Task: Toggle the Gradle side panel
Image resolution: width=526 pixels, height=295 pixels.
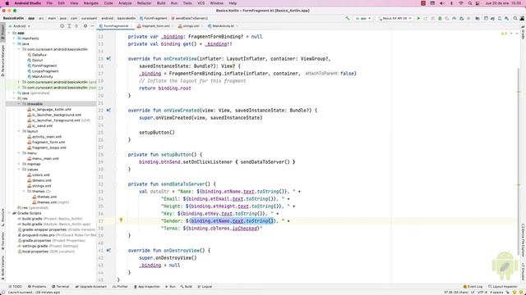Action: (x=523, y=32)
